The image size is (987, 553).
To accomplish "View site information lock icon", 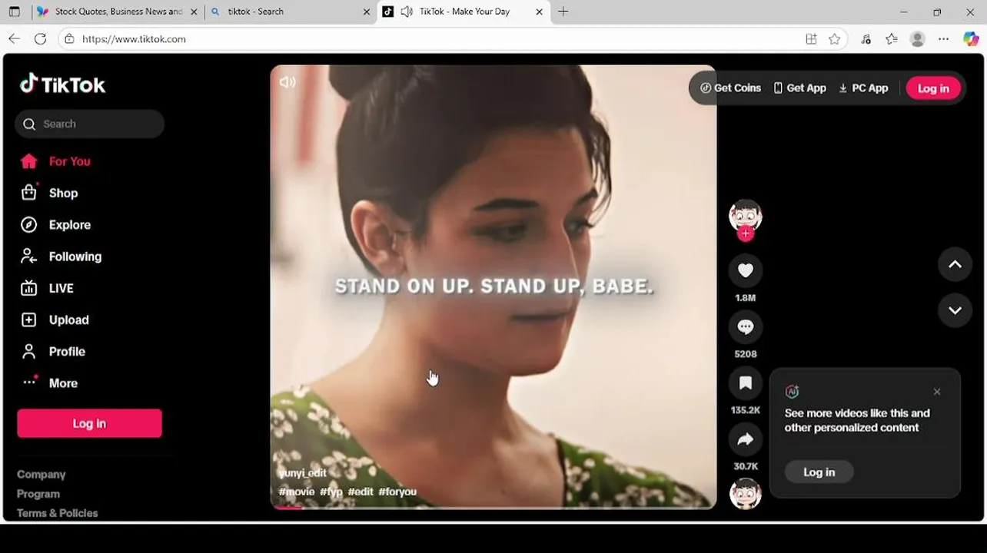I will tap(69, 39).
